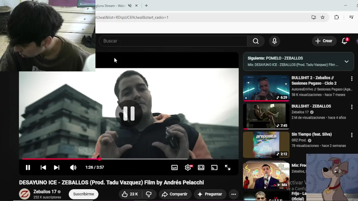The width and height of the screenshot is (358, 201).
Task: Click the 1:26 / 3:57 time display
Action: [95, 167]
